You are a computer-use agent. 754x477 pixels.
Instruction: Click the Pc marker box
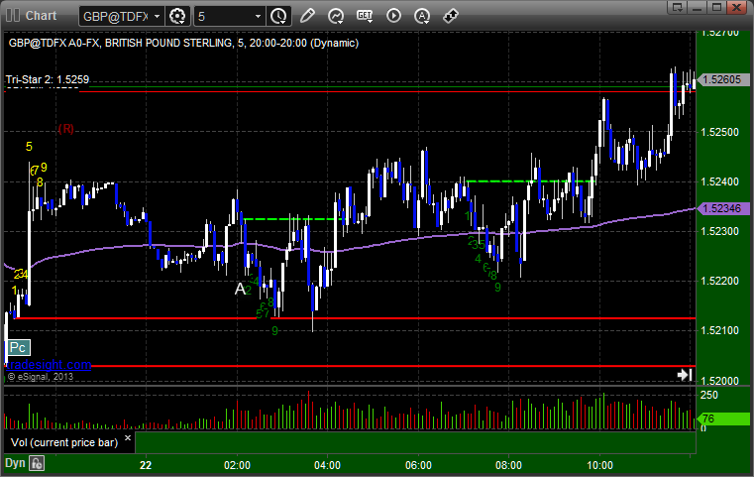tap(18, 347)
